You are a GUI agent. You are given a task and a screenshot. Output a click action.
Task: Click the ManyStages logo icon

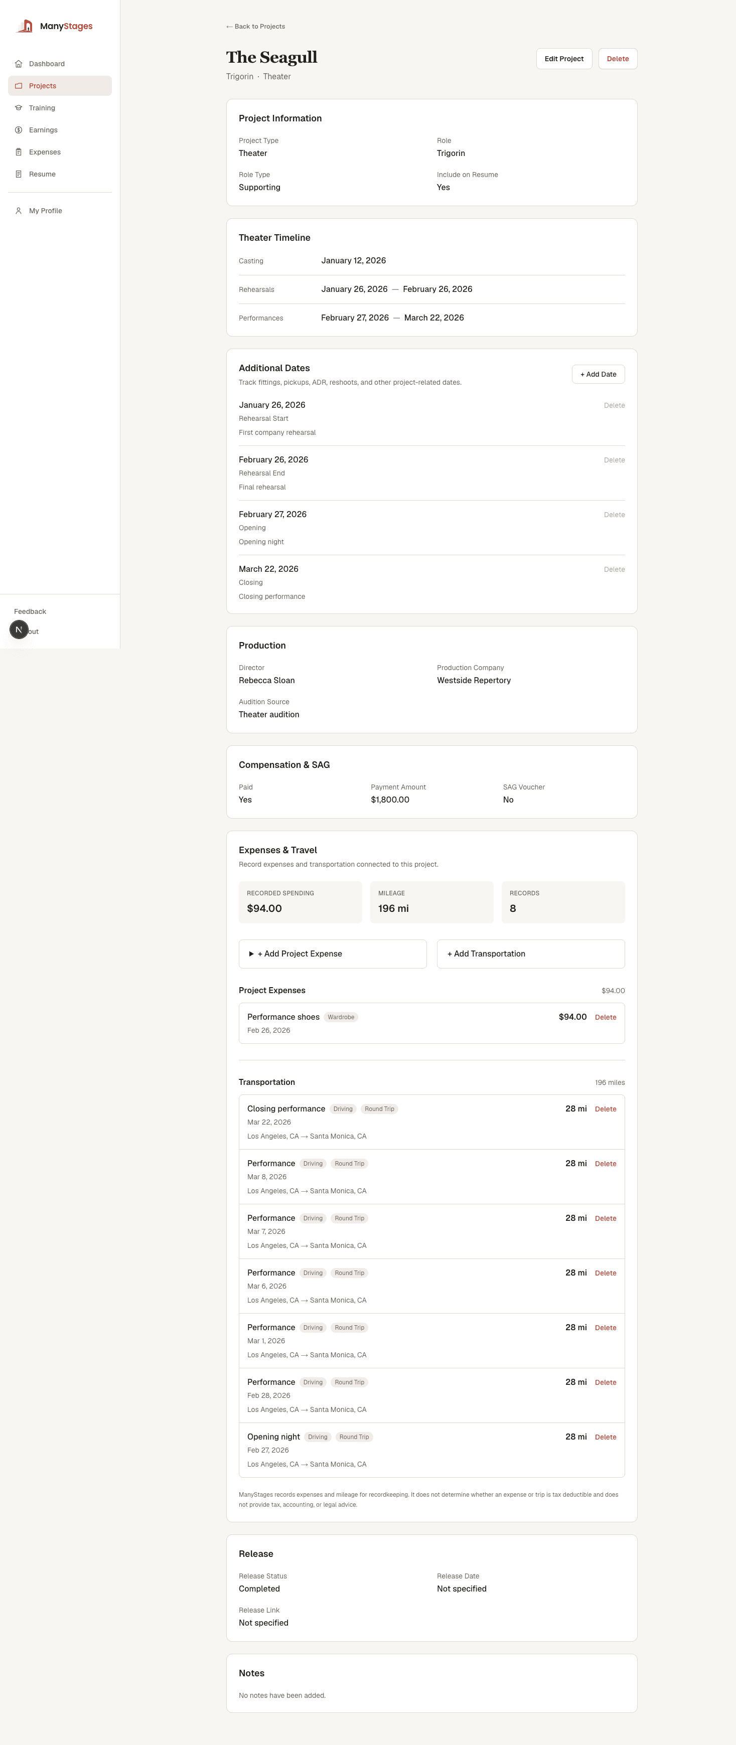[x=25, y=26]
